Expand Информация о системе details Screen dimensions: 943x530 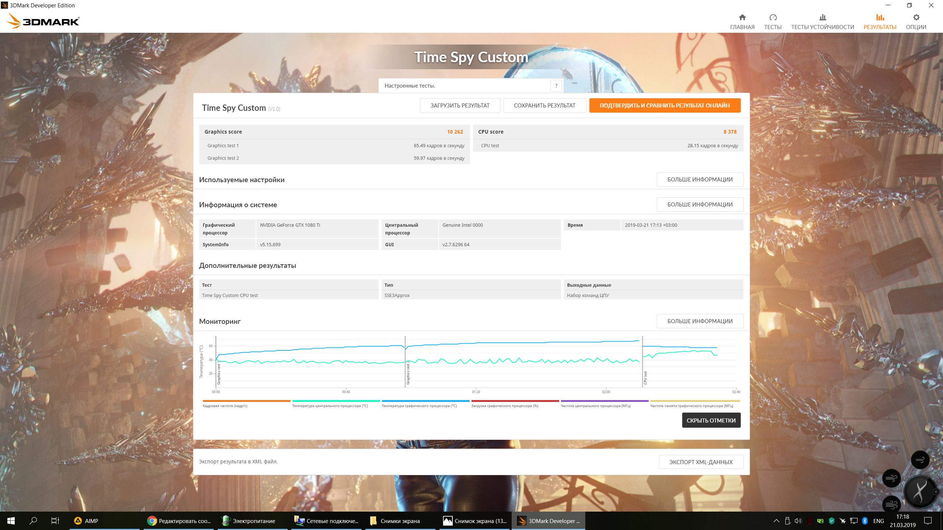700,205
